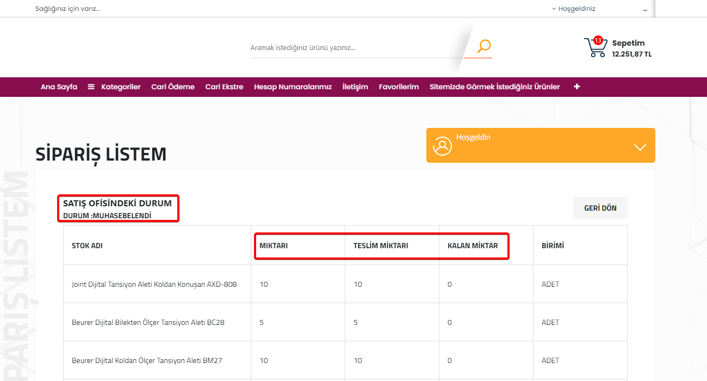The height and width of the screenshot is (381, 707).
Task: Open Cari Ödeme page
Action: click(173, 87)
